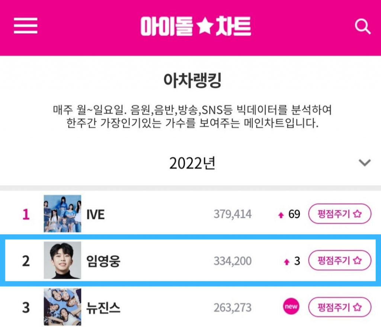Expand the 2022년 year dropdown chevron
Screen dimensions: 381x327
[x=364, y=162]
